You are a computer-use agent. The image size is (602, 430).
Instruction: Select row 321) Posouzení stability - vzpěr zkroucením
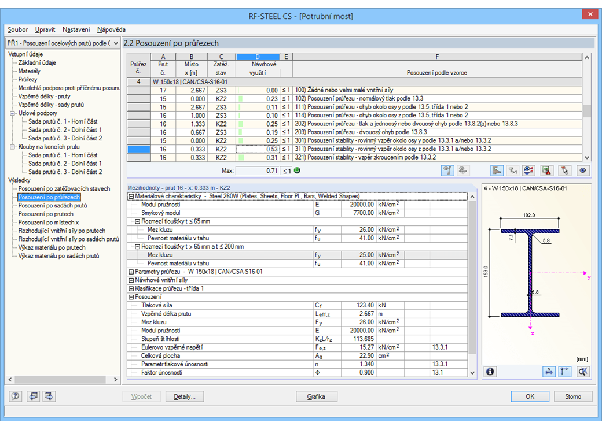coord(355,158)
